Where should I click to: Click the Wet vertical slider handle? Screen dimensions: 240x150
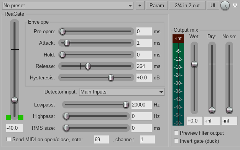[194, 64]
